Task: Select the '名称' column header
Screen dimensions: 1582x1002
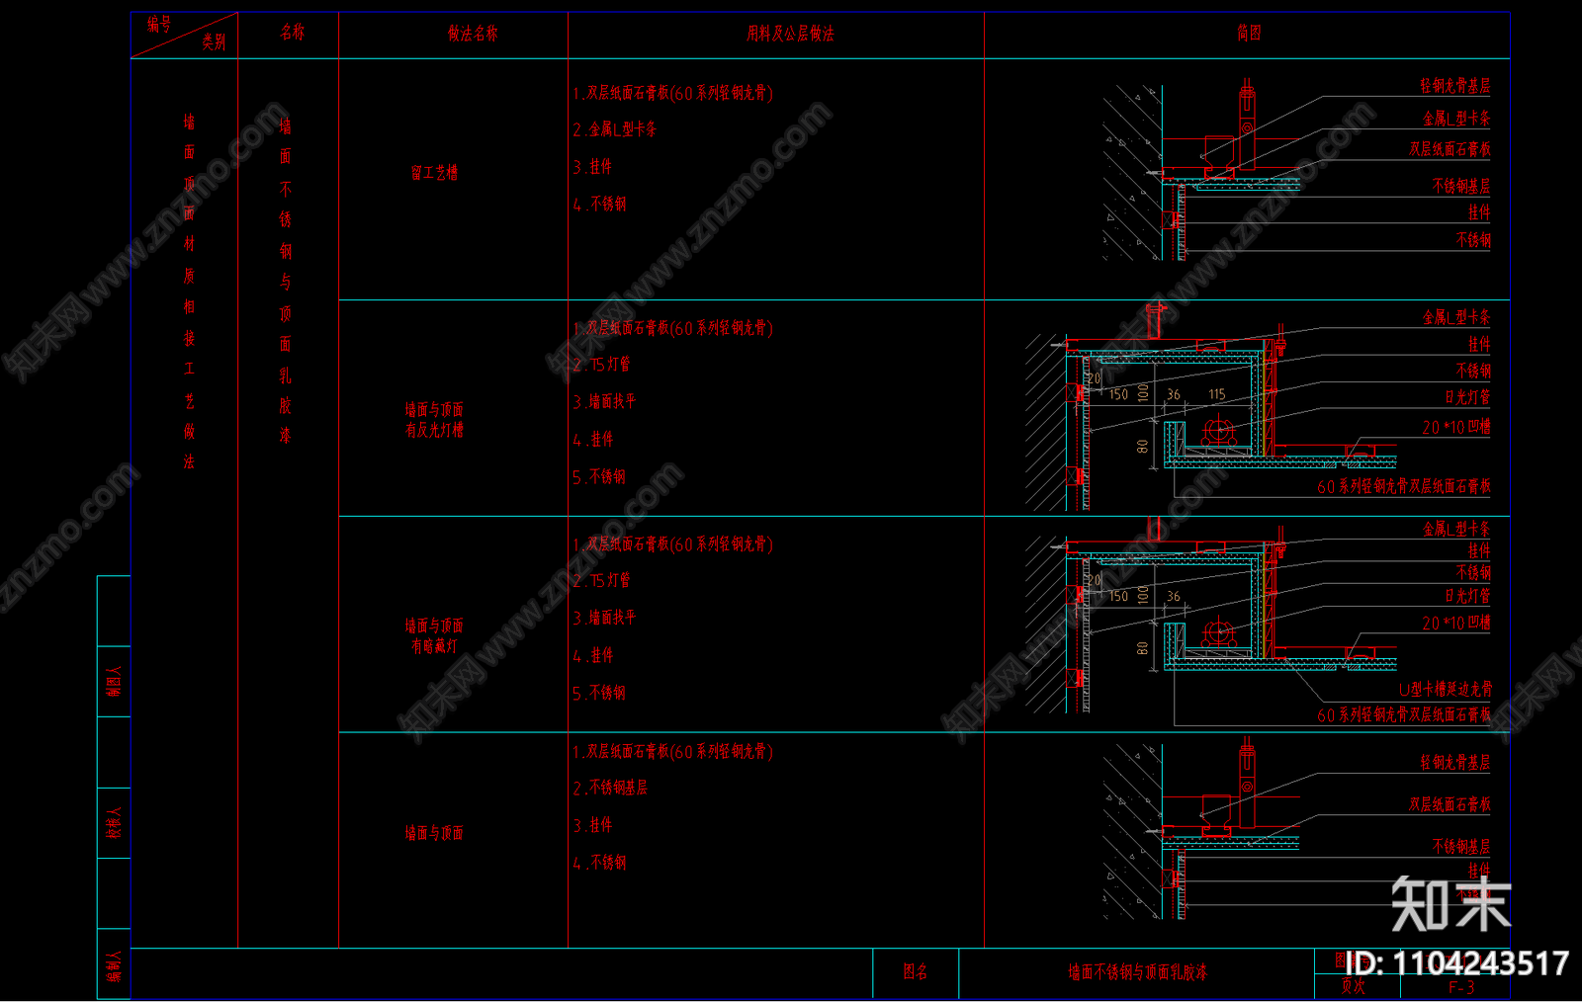Action: (292, 33)
